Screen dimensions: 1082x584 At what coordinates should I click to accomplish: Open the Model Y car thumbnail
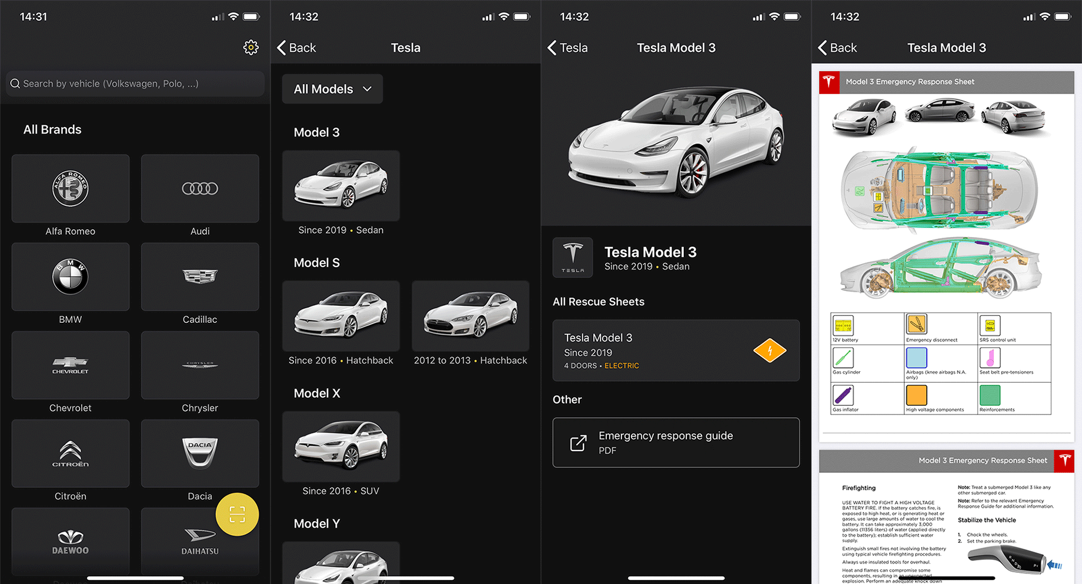341,562
